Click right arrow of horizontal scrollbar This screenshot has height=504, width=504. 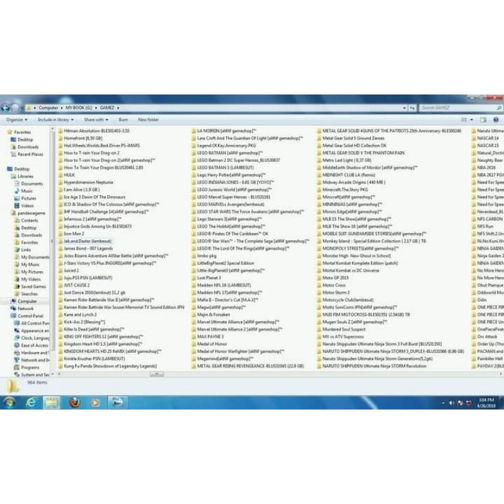tap(501, 374)
